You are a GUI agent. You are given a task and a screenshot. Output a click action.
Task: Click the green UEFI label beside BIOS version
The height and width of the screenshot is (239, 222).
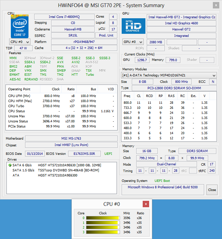(108, 153)
